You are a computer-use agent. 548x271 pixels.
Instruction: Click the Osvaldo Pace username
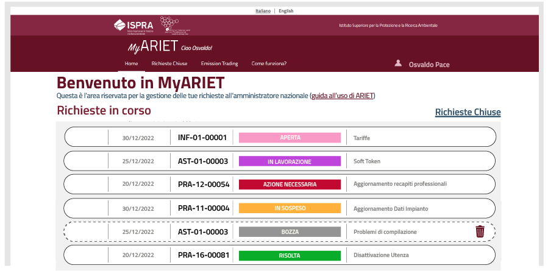pos(429,65)
